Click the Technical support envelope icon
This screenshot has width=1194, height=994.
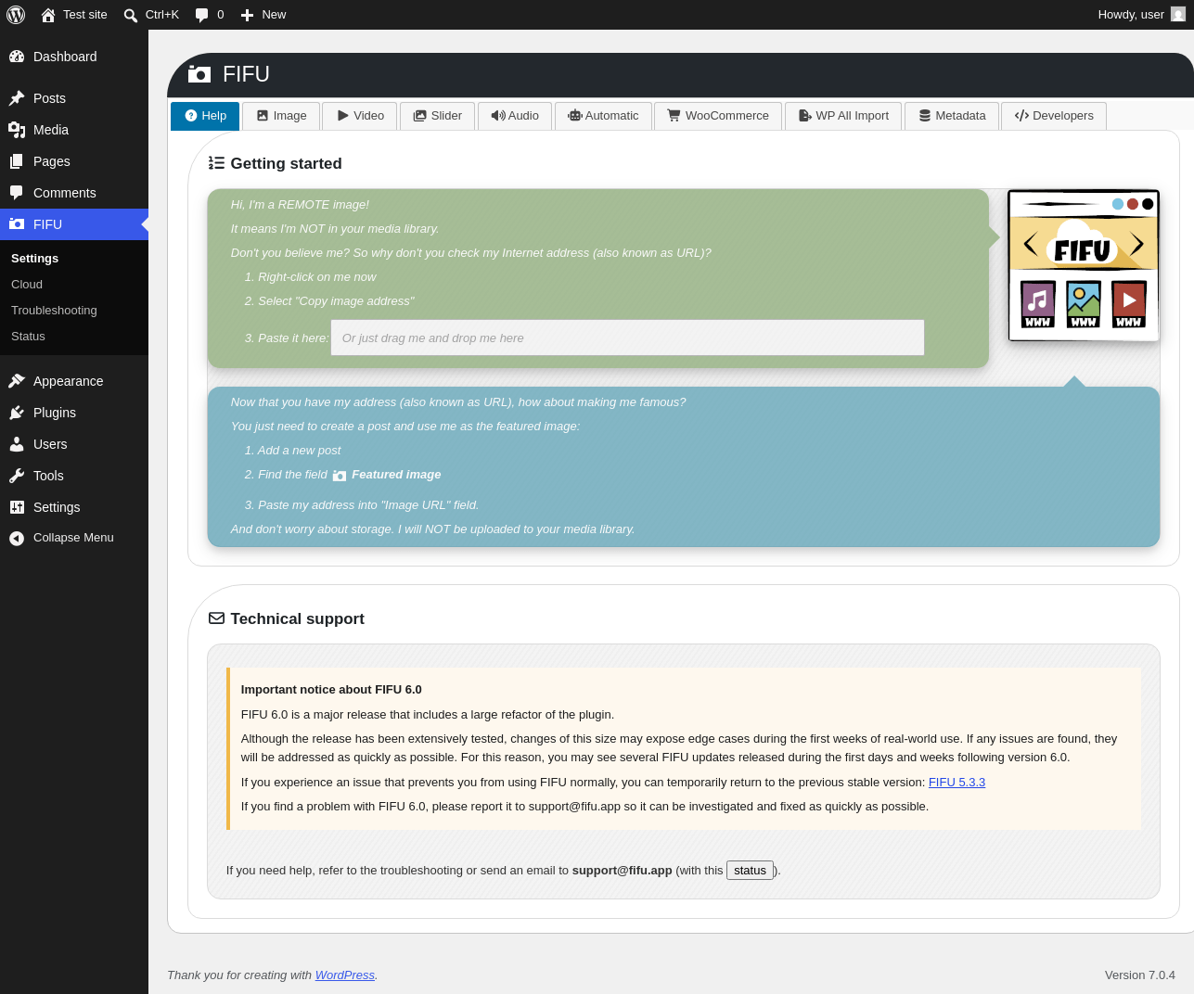coord(217,618)
